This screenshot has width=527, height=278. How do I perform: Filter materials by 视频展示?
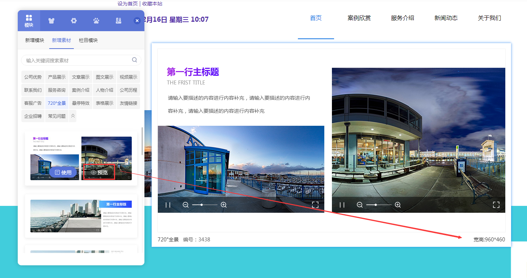[128, 77]
